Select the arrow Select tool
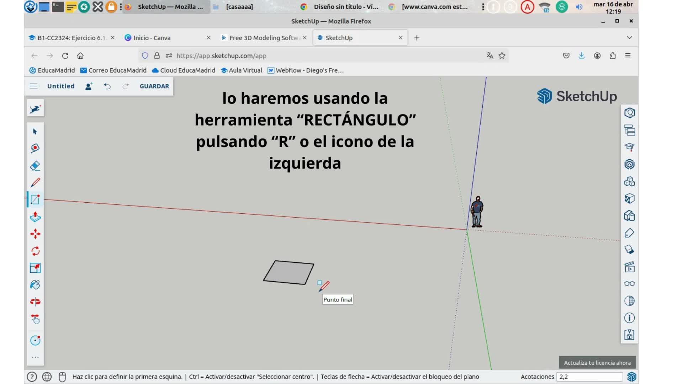This screenshot has height=384, width=683. click(35, 132)
